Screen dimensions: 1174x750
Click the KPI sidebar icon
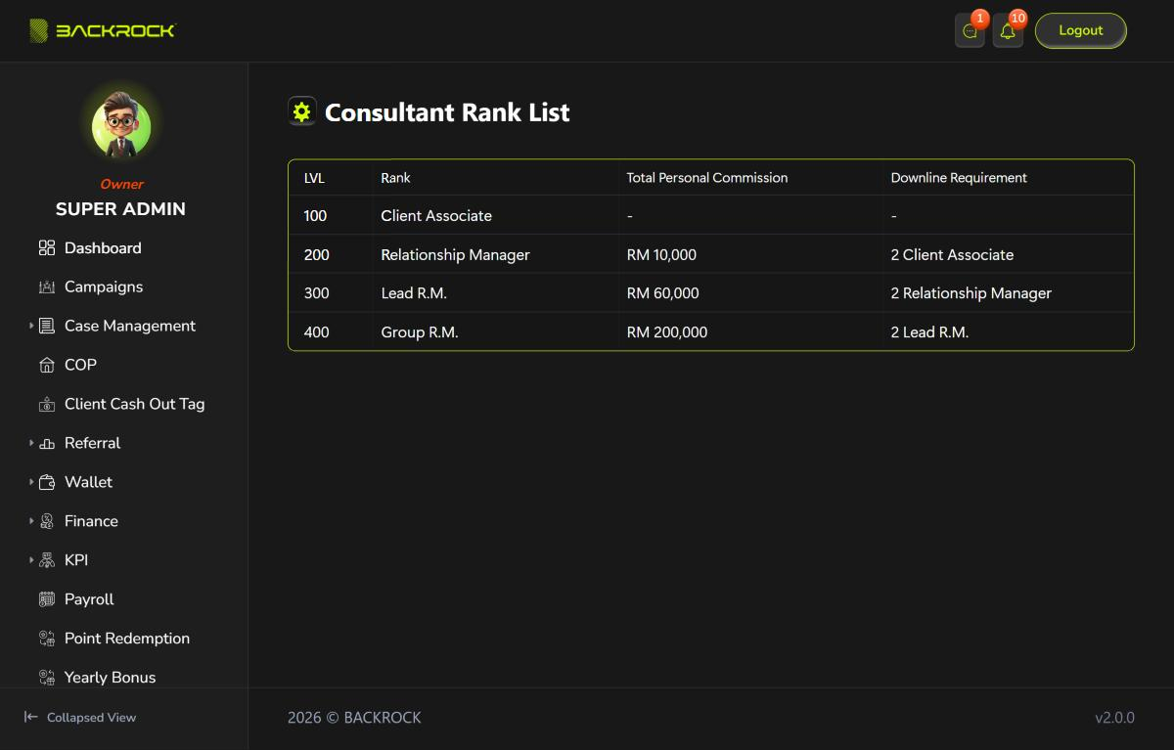click(47, 561)
